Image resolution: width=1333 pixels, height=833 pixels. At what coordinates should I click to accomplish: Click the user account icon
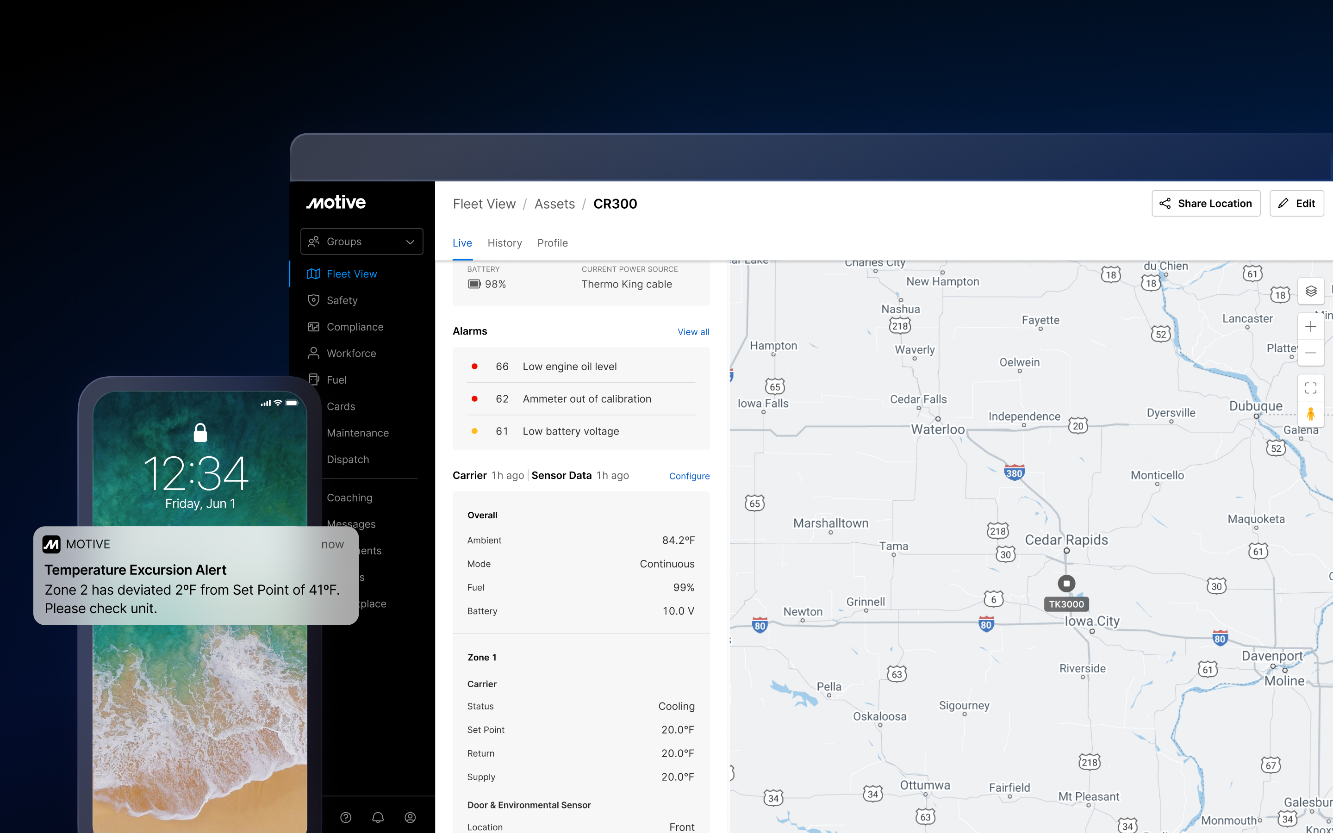point(410,818)
